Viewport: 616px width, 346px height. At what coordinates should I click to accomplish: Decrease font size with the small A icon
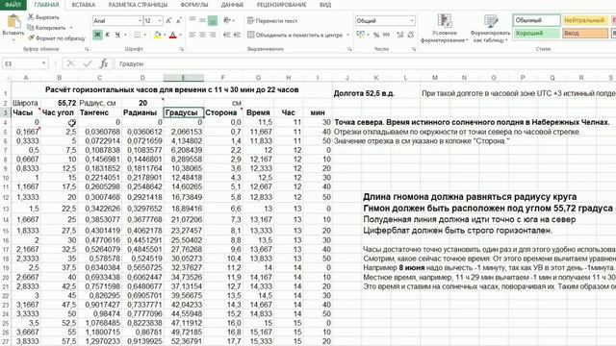coord(179,21)
